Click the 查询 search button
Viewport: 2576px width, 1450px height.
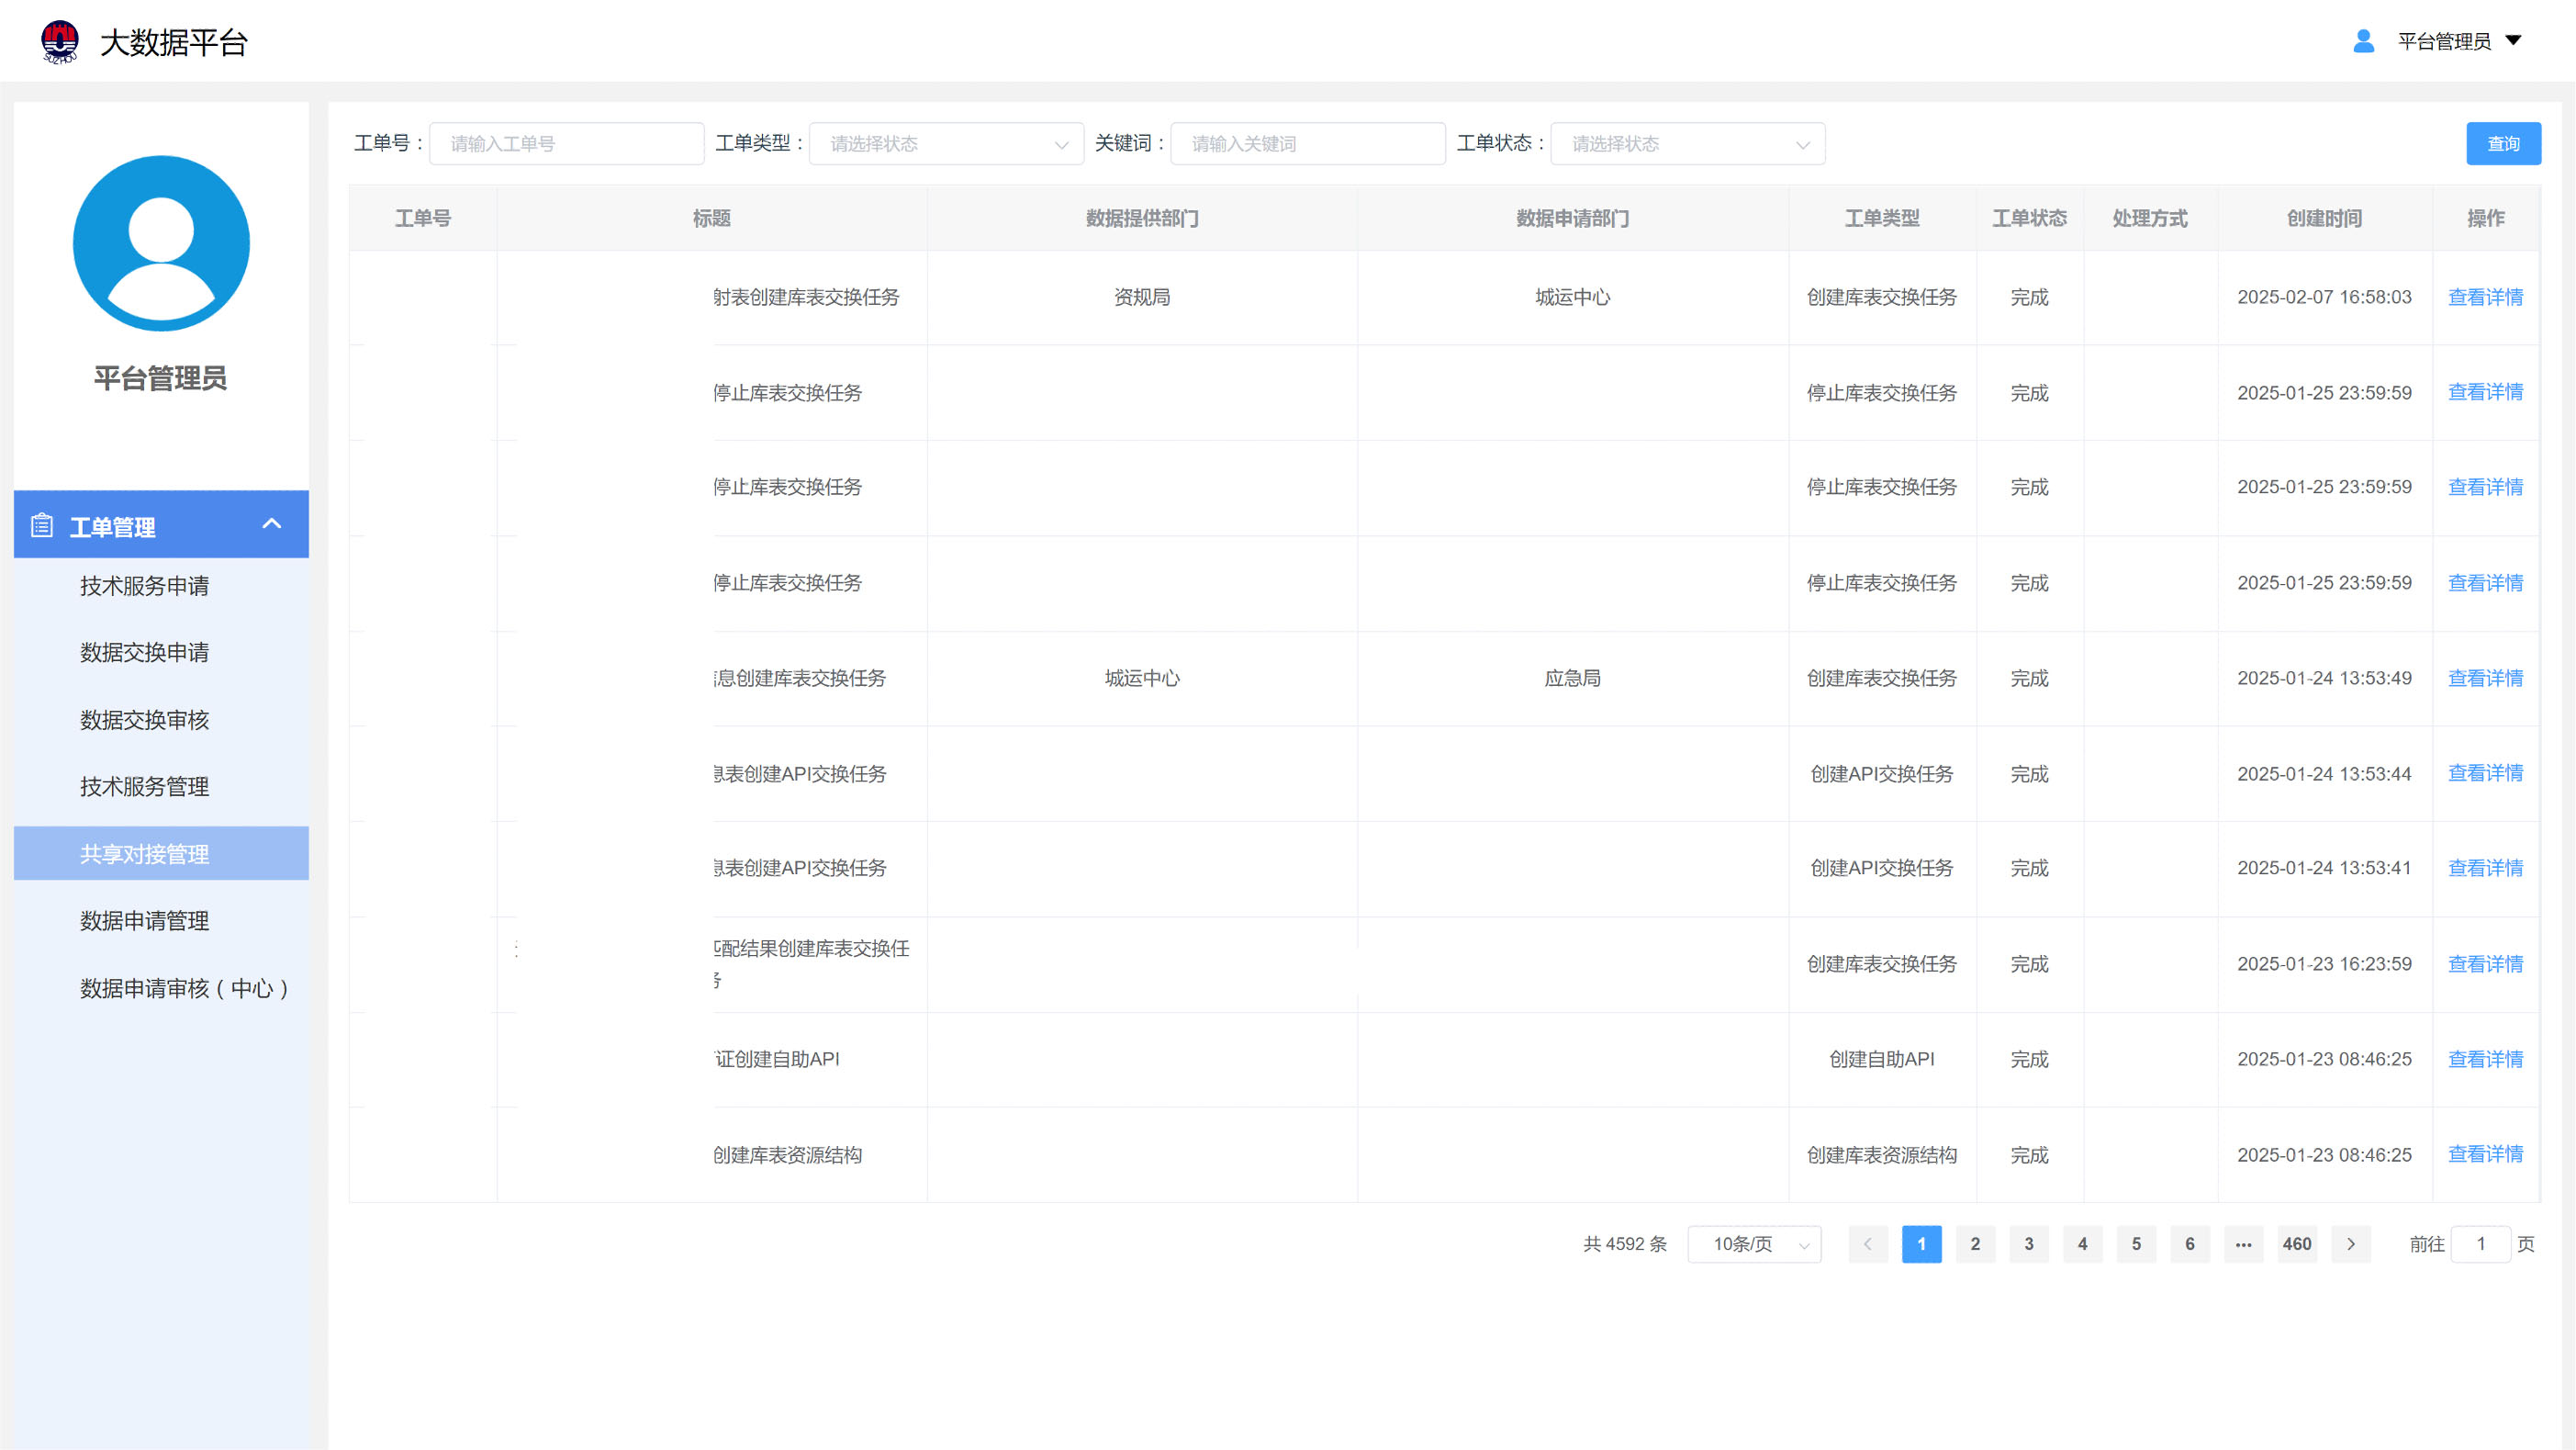[2502, 144]
